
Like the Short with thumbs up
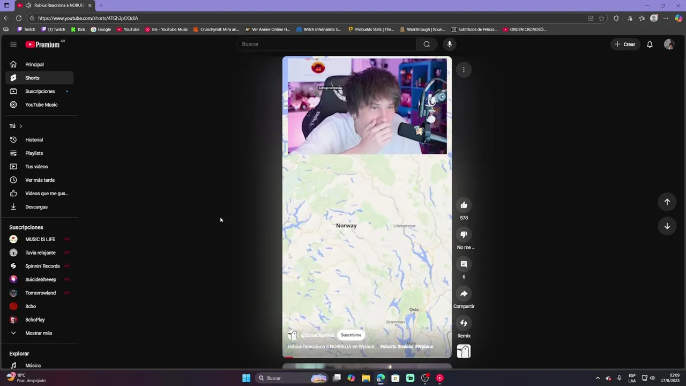click(464, 205)
